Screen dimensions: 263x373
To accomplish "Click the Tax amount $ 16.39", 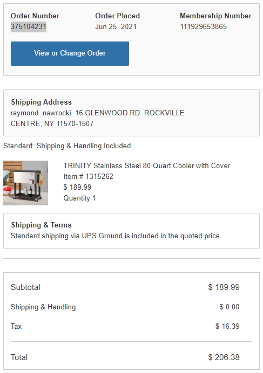I will click(x=227, y=326).
